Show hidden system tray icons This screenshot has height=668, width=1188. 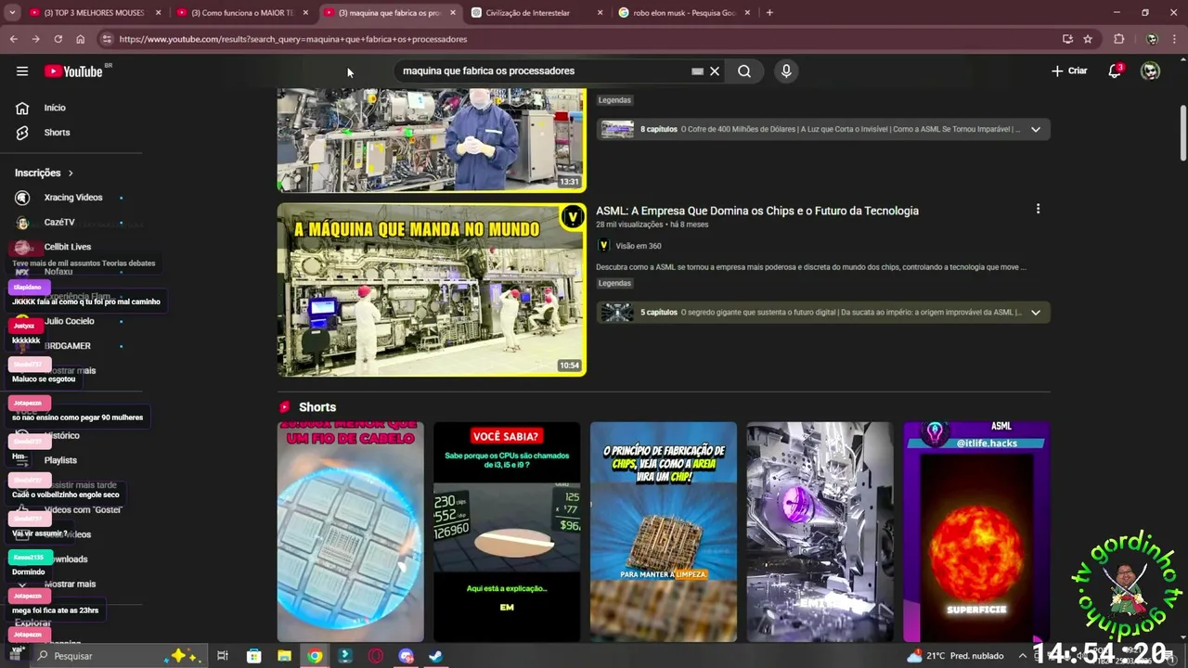point(1022,656)
